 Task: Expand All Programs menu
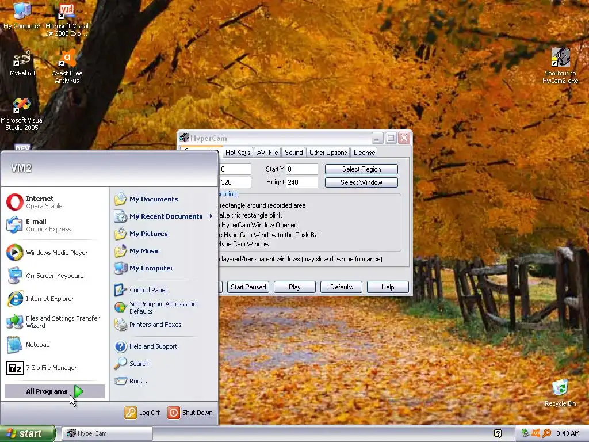click(x=55, y=391)
